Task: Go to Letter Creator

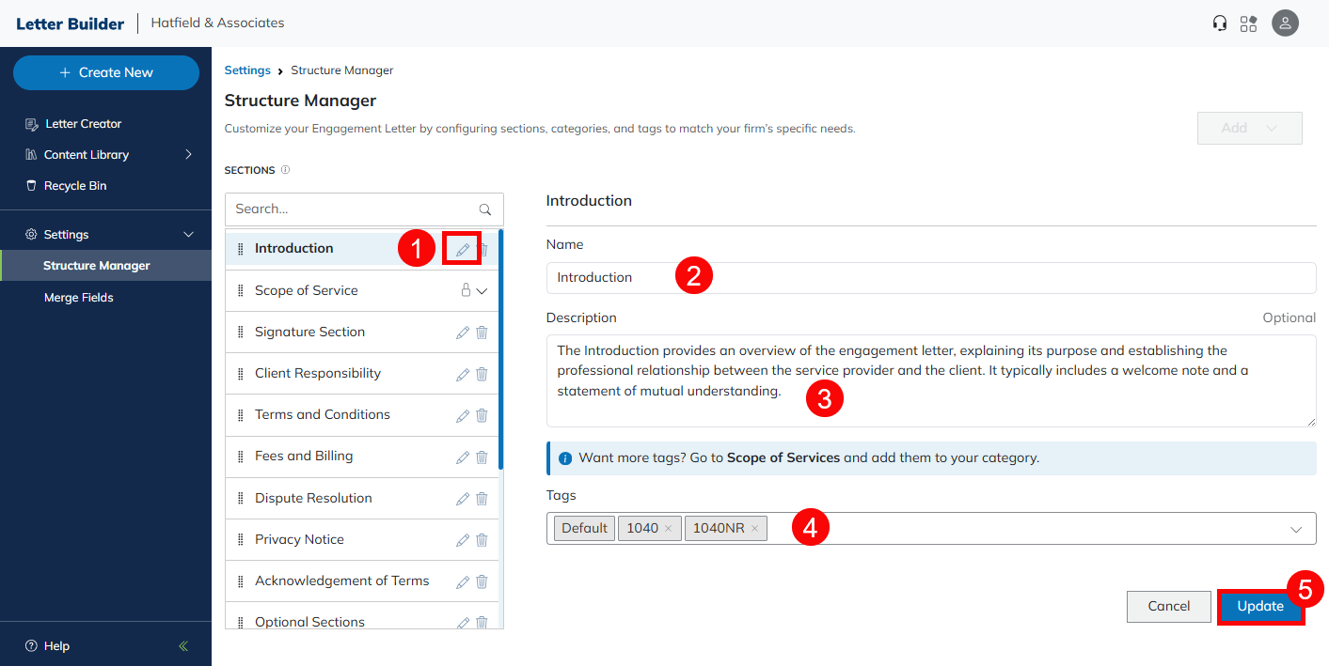Action: point(84,124)
